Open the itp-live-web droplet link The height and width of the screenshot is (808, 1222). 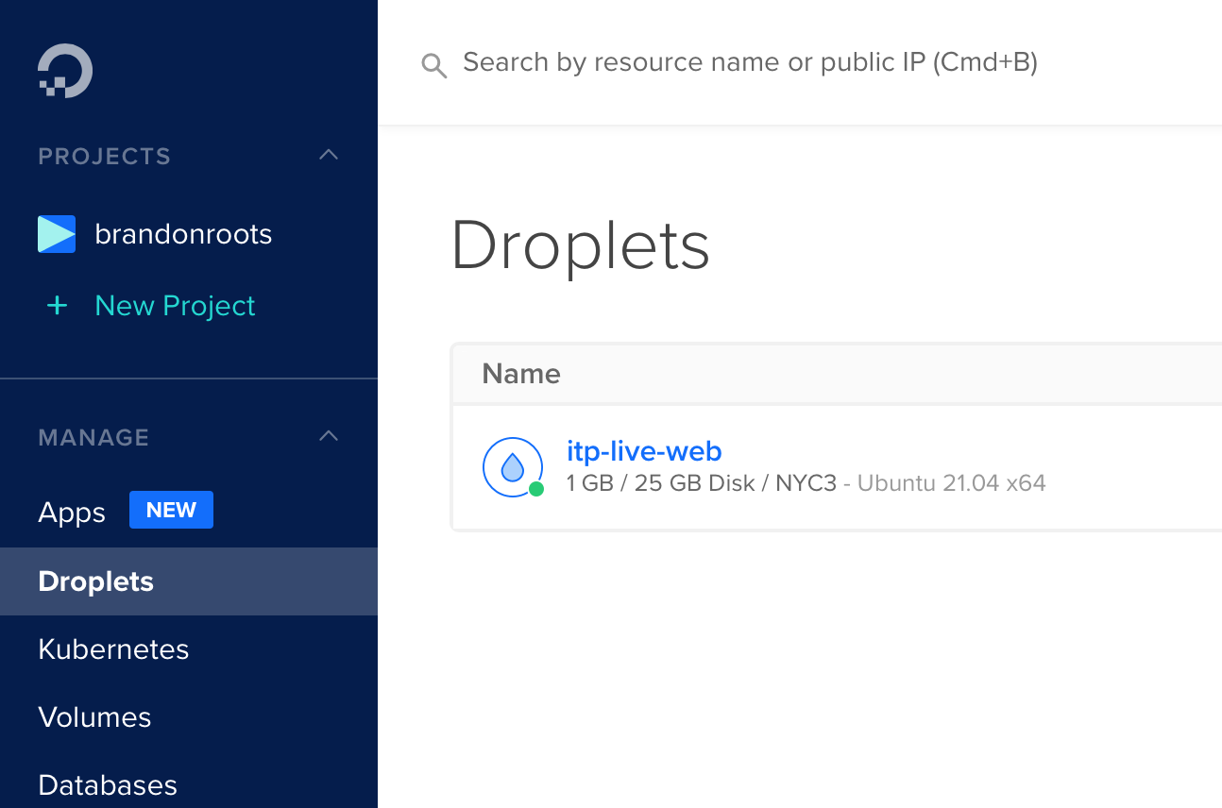pos(644,451)
